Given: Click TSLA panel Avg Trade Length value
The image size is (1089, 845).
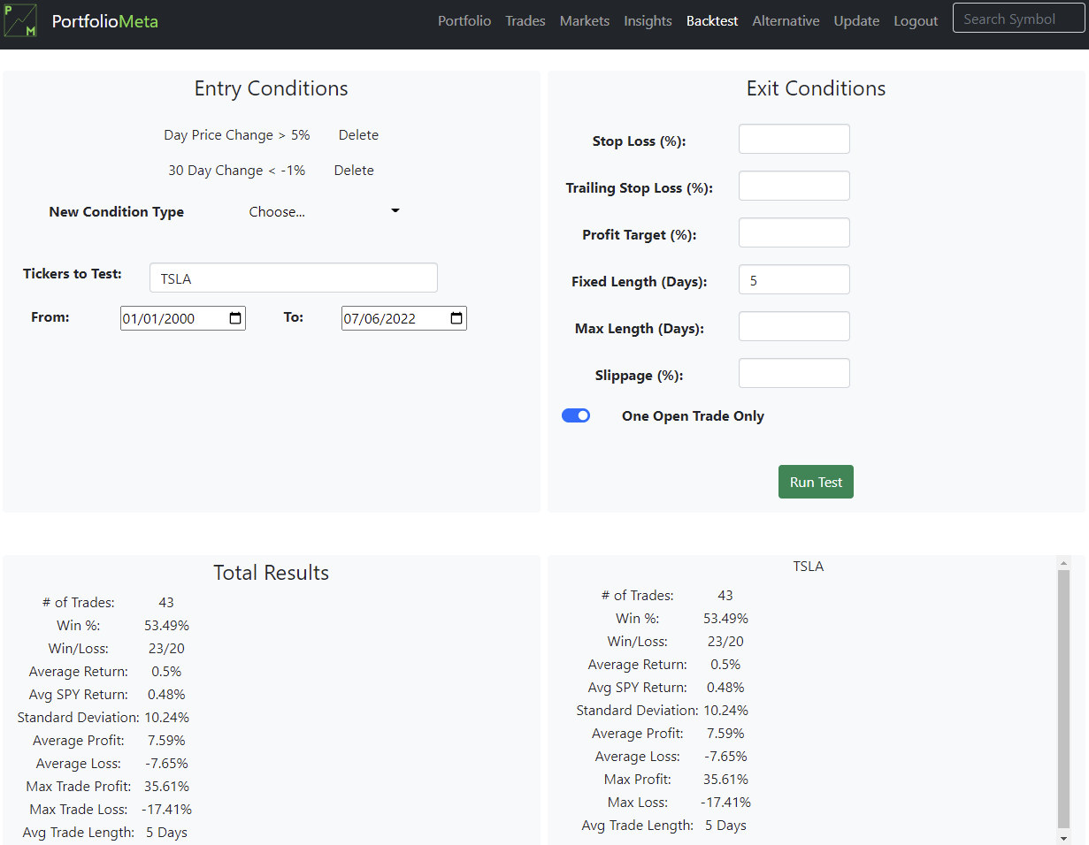Looking at the screenshot, I should [725, 826].
